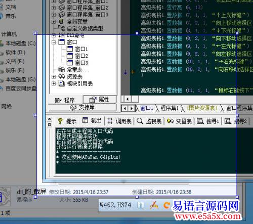This screenshot has height=224, width=253.
Task: Open the 监视表 tab
Action: pyautogui.click(x=149, y=121)
